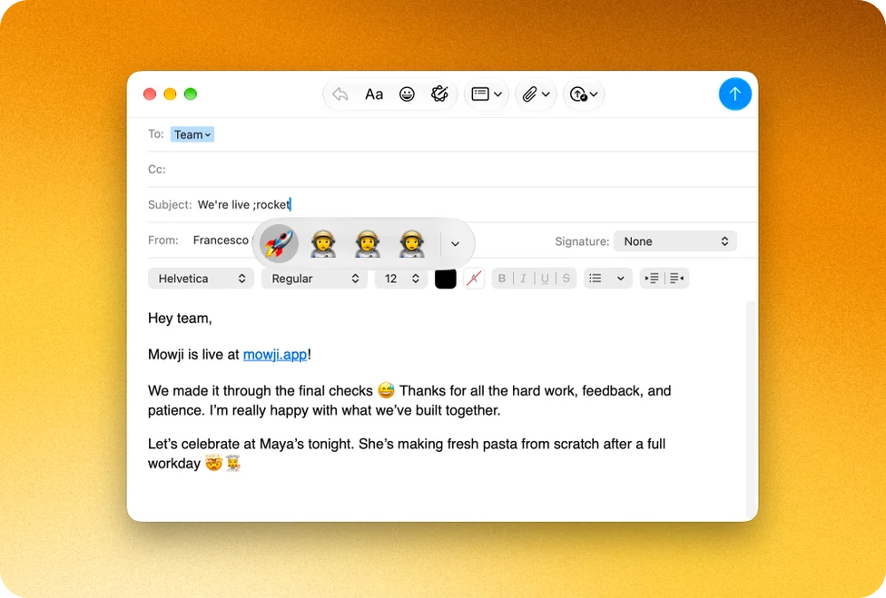Minimize the window with yellow button
The height and width of the screenshot is (598, 886).
pos(170,93)
